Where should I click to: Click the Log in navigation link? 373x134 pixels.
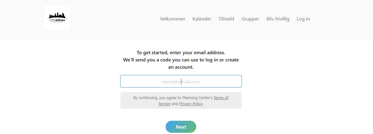[x=303, y=19]
